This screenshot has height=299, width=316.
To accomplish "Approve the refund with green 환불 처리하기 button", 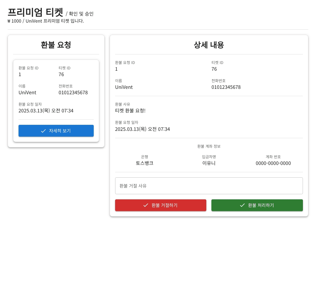I will point(257,205).
